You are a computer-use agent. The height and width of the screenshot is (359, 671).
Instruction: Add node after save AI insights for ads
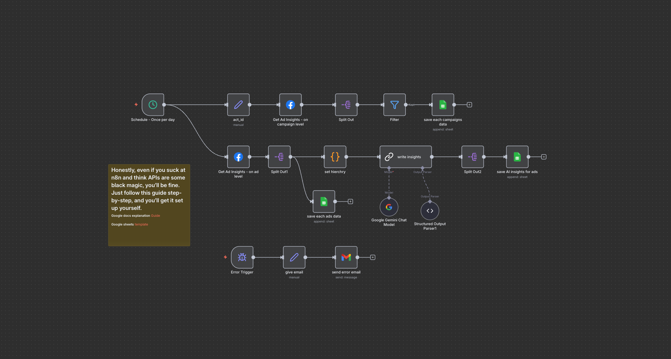click(x=544, y=157)
